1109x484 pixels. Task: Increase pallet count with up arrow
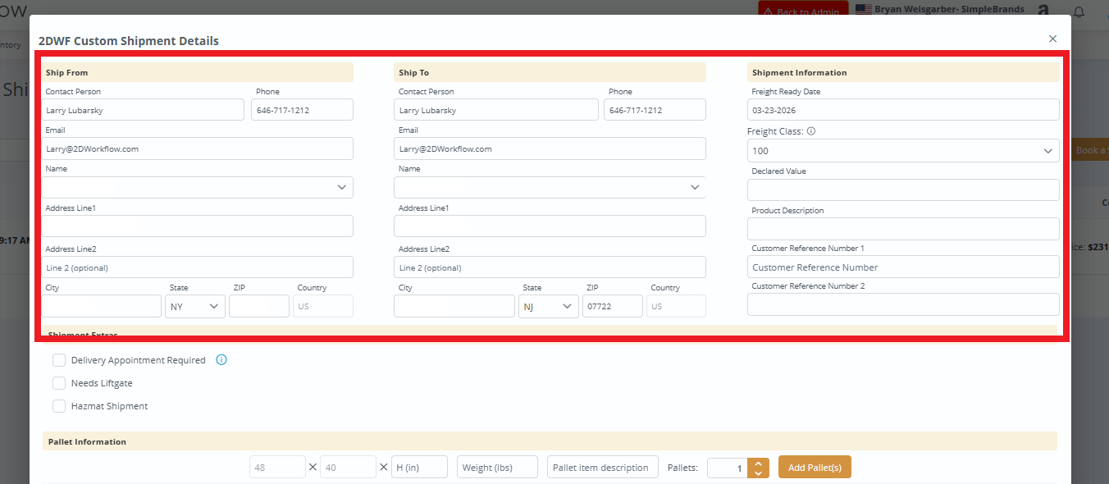click(759, 463)
